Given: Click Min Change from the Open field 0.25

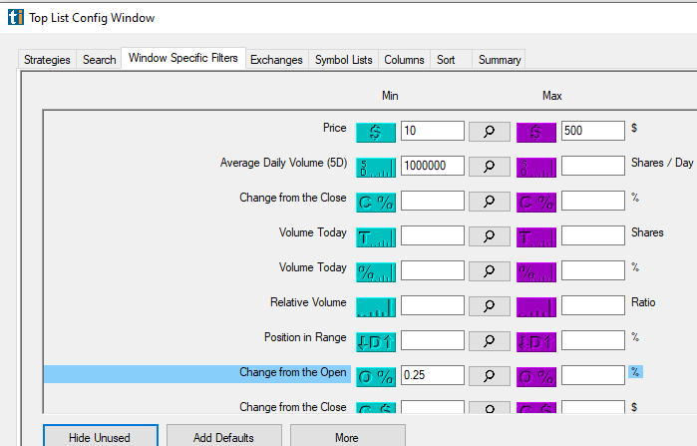Looking at the screenshot, I should point(433,375).
